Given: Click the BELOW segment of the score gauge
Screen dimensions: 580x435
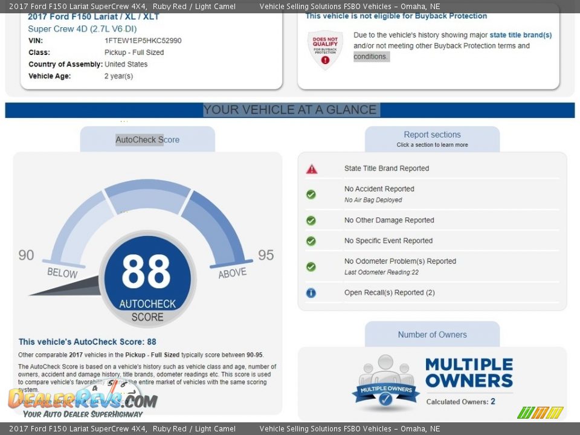Looking at the screenshot, I should (x=80, y=230).
